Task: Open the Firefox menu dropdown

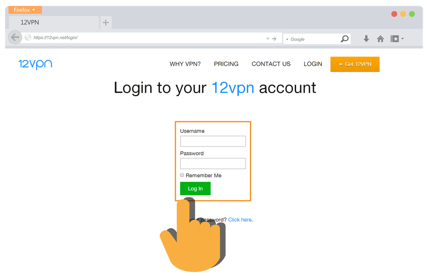Action: [25, 10]
